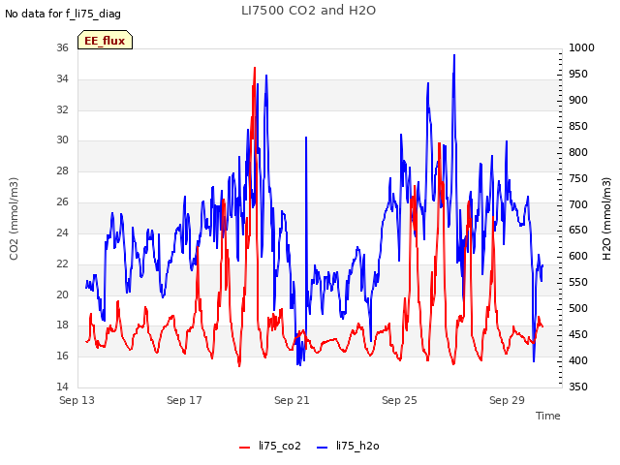Click the 850 value on H2O axis
The height and width of the screenshot is (465, 620).
coord(578,127)
